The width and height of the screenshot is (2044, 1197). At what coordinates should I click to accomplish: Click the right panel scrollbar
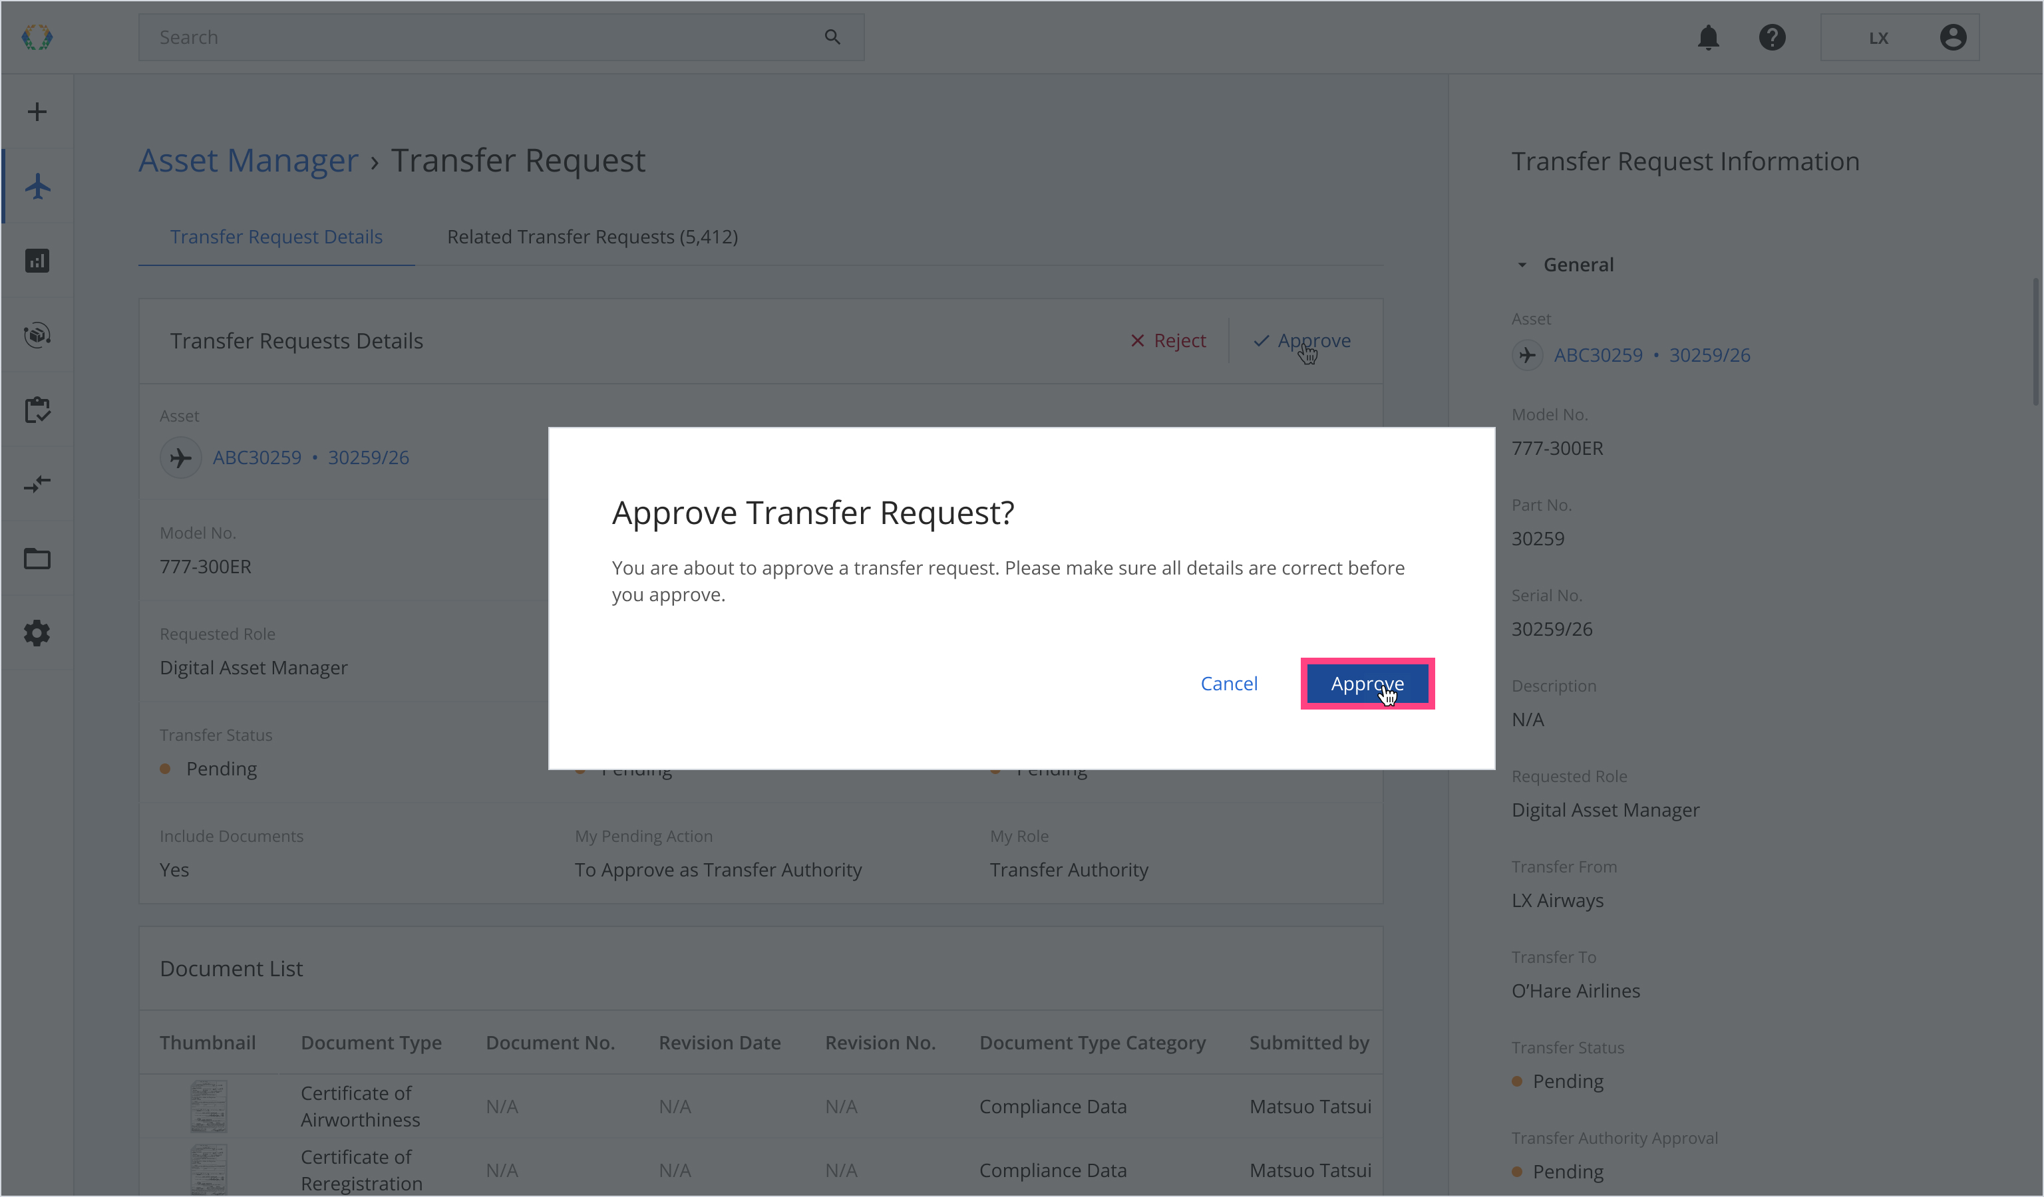point(2036,341)
